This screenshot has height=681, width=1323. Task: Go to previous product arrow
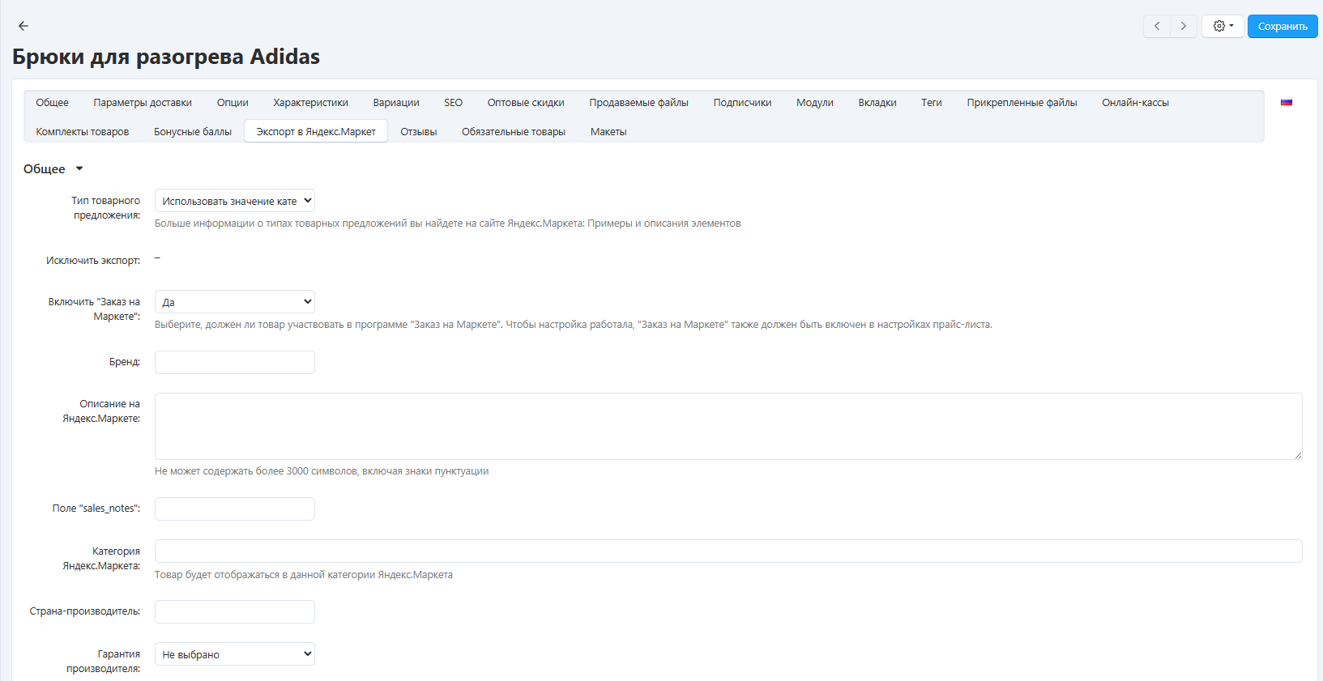pos(1157,26)
